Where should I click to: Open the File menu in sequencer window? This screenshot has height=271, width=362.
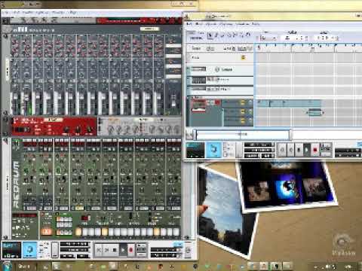pyautogui.click(x=189, y=24)
